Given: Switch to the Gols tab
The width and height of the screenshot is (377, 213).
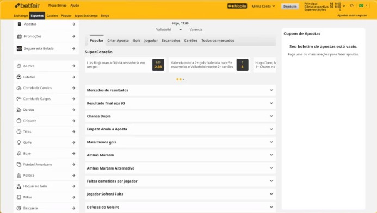Looking at the screenshot, I should point(137,41).
